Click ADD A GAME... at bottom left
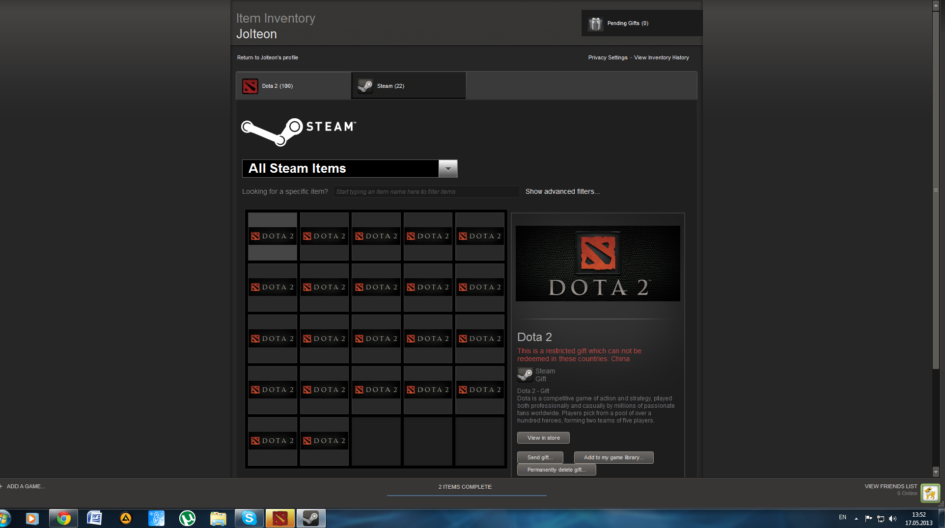Screen dimensions: 945x528 pyautogui.click(x=25, y=486)
